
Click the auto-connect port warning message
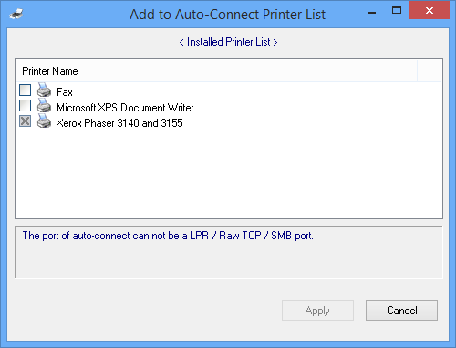point(168,236)
